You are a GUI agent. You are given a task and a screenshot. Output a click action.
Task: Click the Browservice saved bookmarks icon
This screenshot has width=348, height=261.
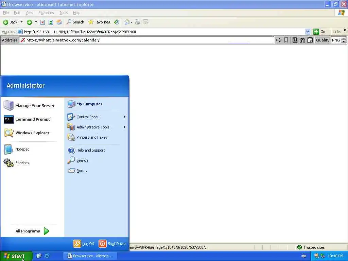click(295, 40)
